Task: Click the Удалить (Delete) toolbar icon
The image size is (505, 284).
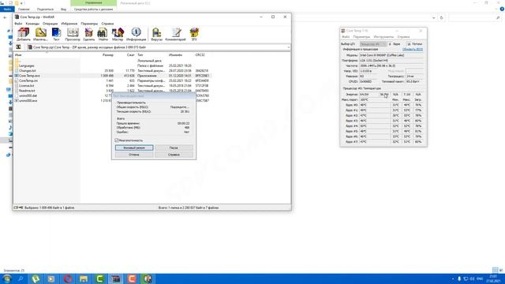Action: point(88,34)
